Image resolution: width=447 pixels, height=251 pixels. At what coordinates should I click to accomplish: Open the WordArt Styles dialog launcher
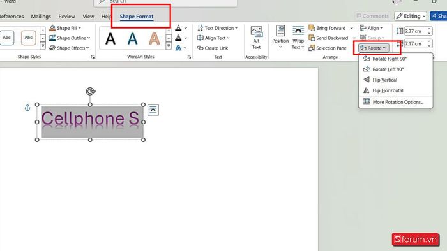[x=189, y=57]
